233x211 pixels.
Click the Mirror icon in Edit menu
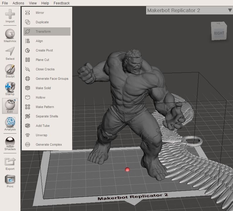click(28, 13)
